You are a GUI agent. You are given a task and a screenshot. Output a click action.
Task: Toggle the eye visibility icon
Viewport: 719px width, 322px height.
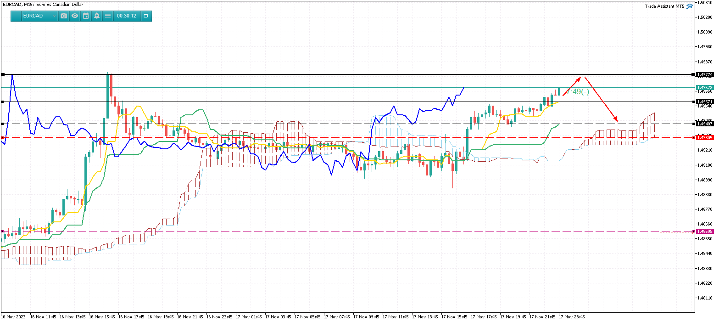tap(75, 16)
